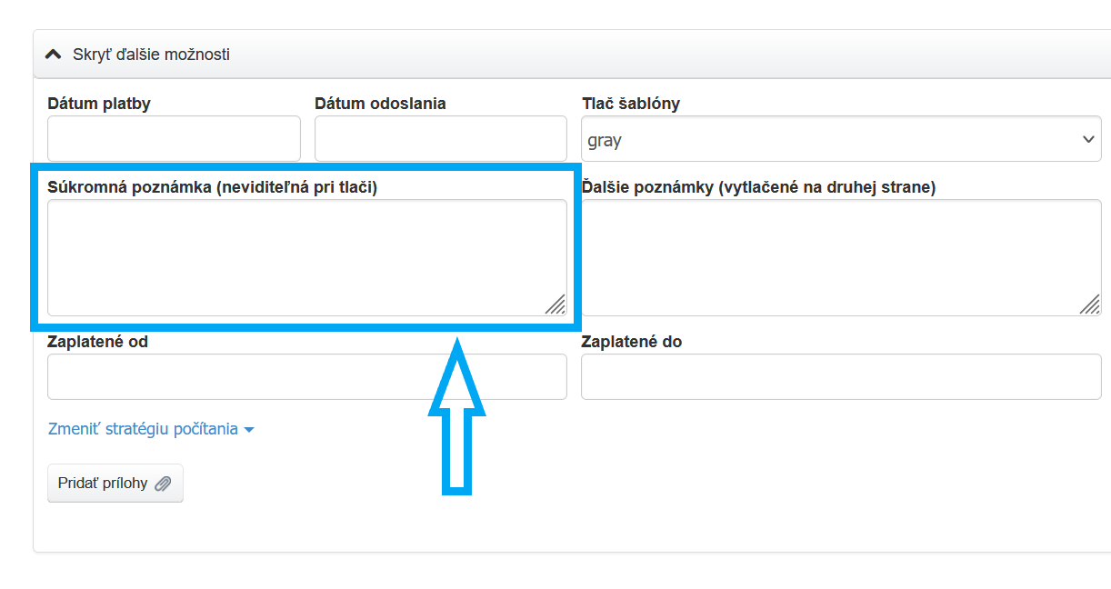Click the caret after Zmeniť stratégiu počítania
1111x589 pixels.
coord(249,430)
